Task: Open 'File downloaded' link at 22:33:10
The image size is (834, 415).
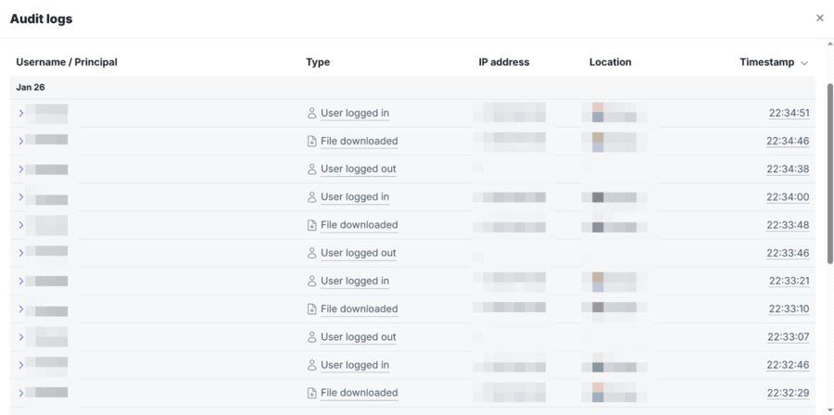Action: click(x=360, y=309)
